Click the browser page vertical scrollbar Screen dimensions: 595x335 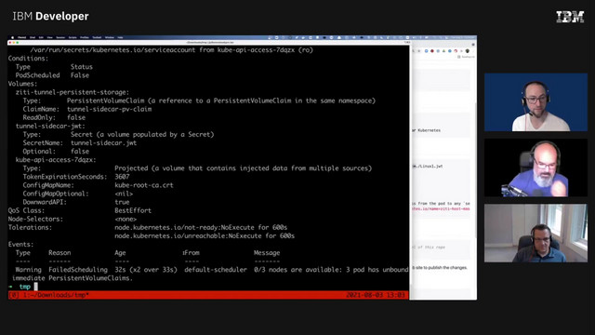click(475, 169)
